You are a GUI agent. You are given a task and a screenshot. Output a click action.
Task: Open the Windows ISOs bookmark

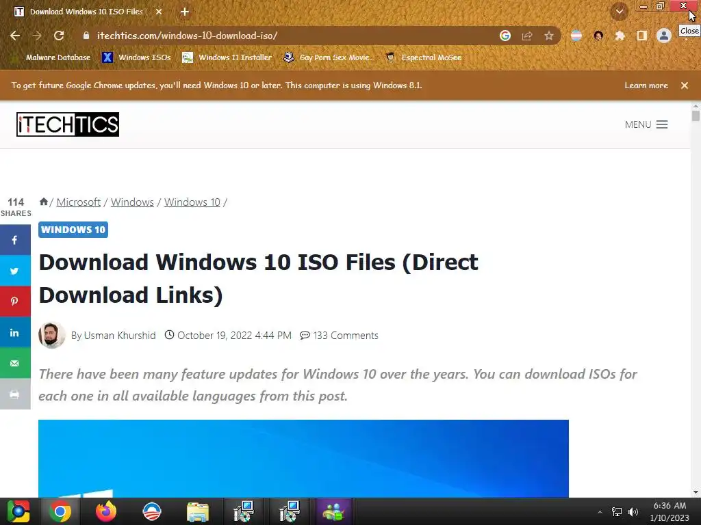[137, 57]
